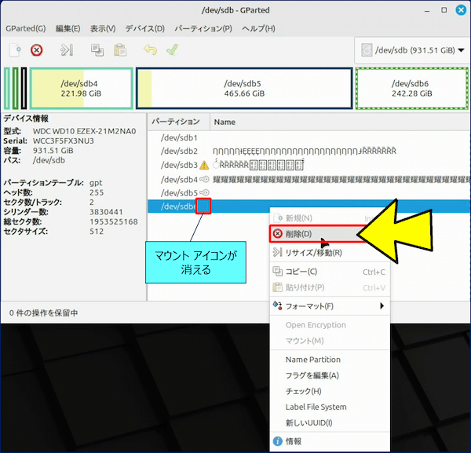Click the warning icon on /dev/sdb3

tap(204, 165)
